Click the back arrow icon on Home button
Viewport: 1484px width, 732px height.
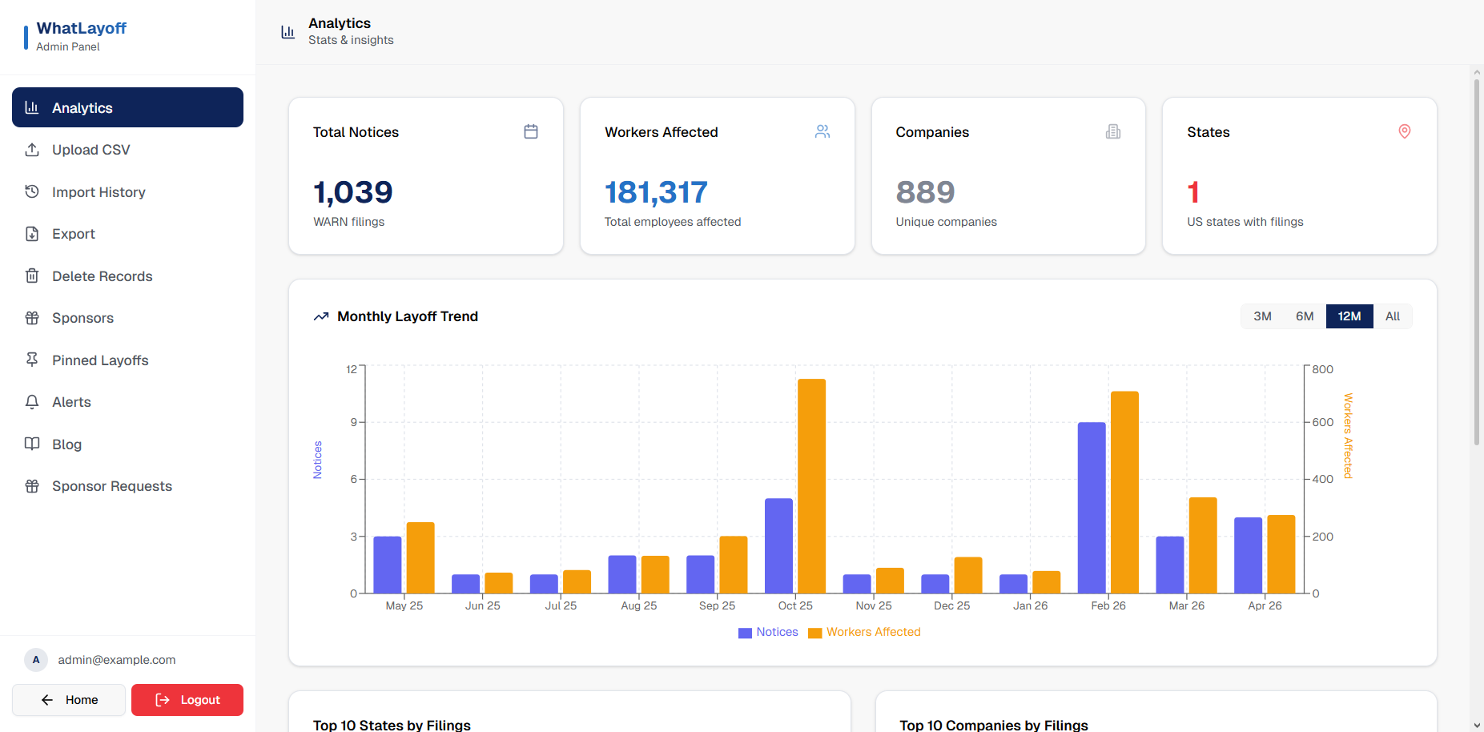47,700
